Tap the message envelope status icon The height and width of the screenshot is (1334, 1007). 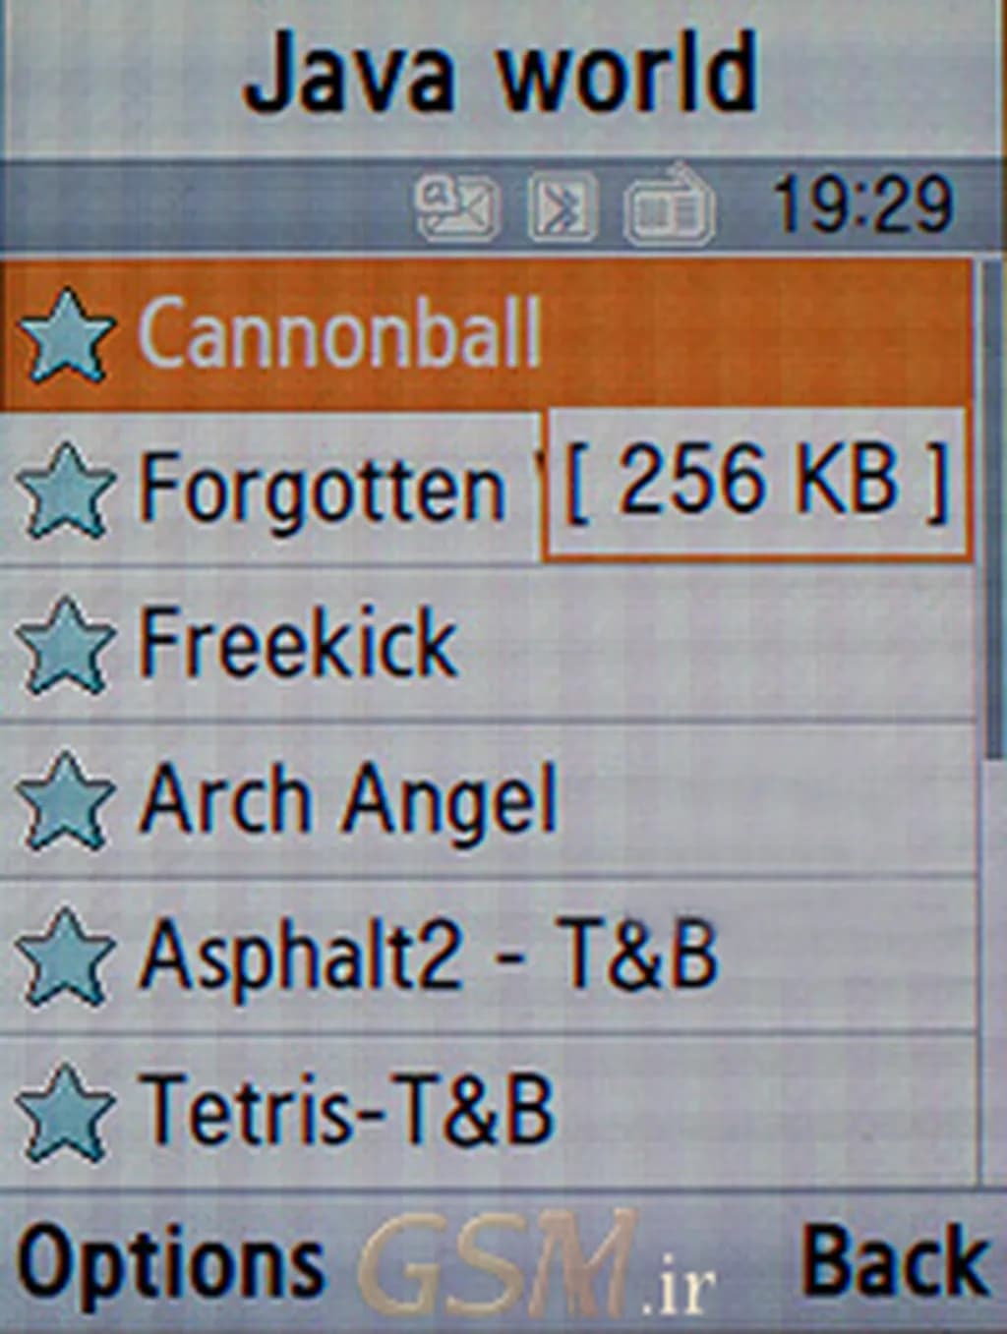(x=456, y=207)
